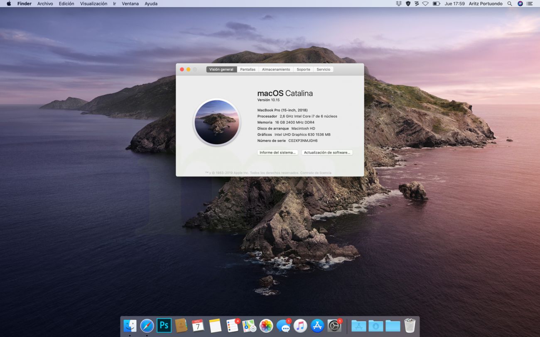This screenshot has height=337, width=540.
Task: Click the Jue 17:59 clock
Action: click(x=454, y=4)
